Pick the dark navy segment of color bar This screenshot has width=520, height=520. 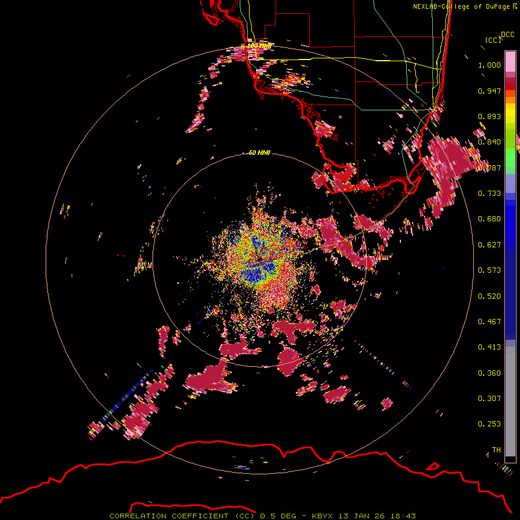(x=510, y=292)
